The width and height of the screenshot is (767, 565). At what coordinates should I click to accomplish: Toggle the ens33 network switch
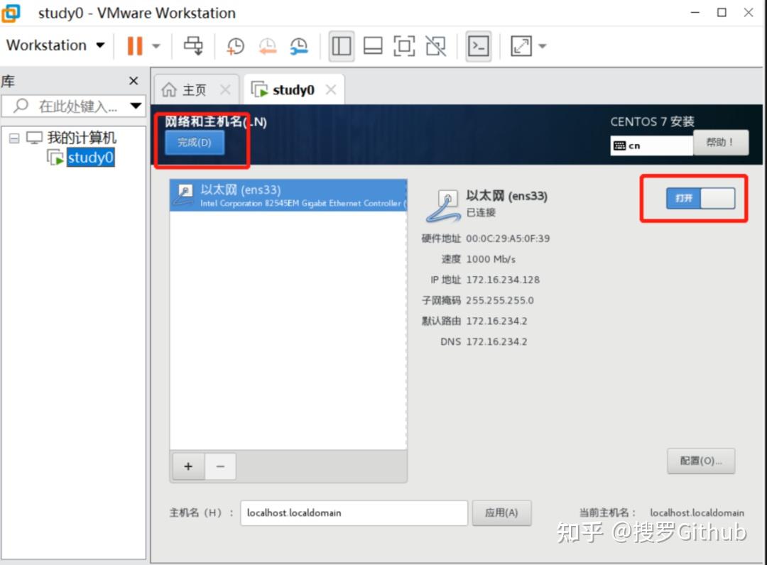700,199
